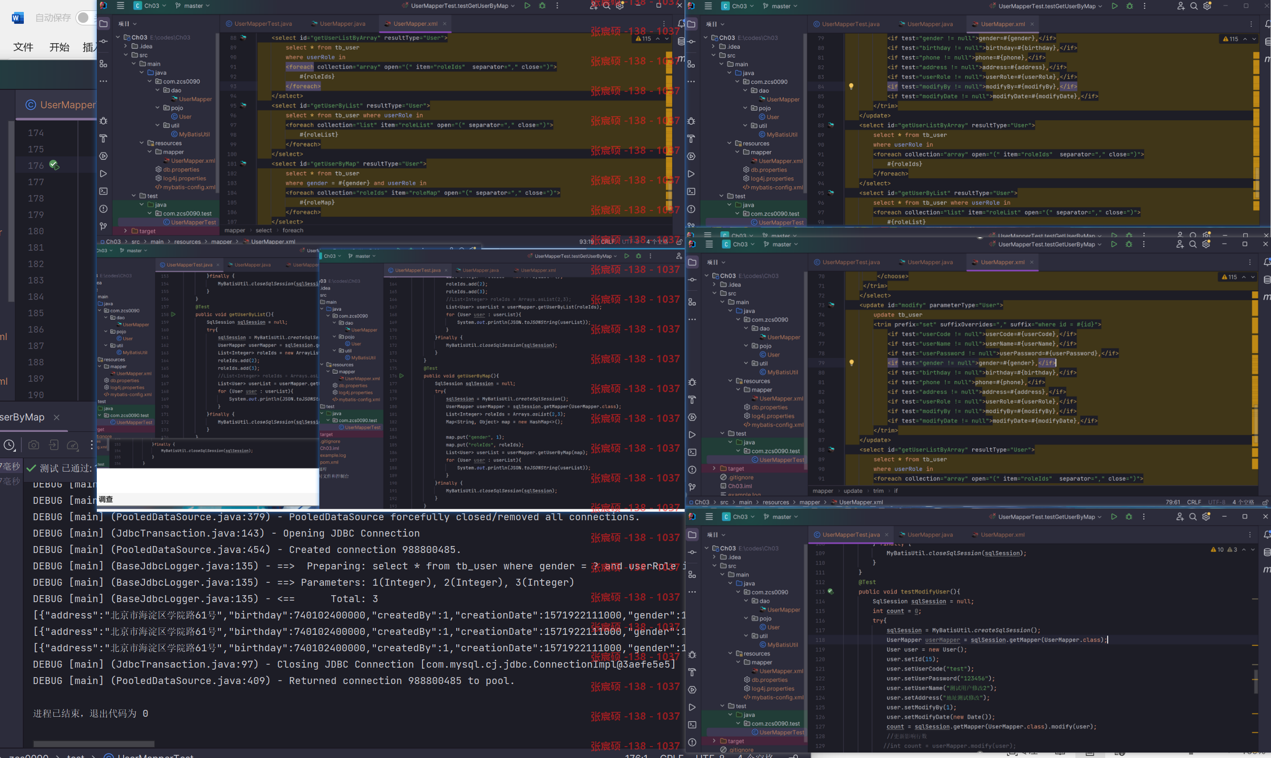Click test-passed gutter icon at line 176
The height and width of the screenshot is (758, 1271).
[x=54, y=165]
